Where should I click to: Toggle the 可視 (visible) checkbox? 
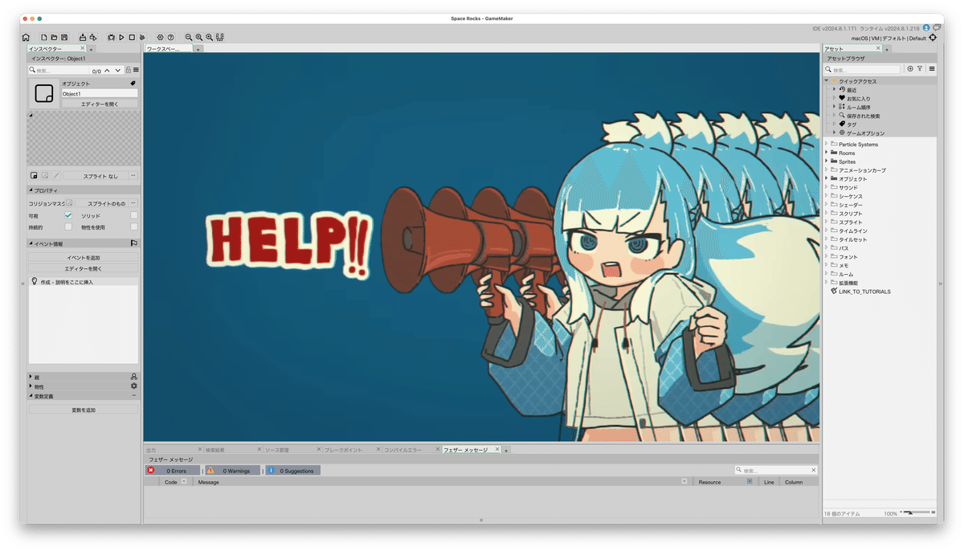click(x=68, y=215)
